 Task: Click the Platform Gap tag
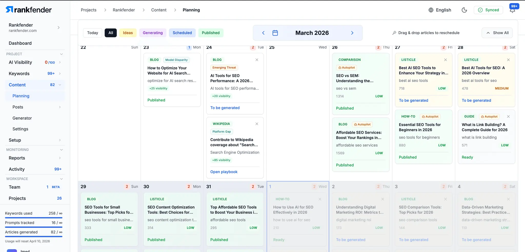(221, 132)
